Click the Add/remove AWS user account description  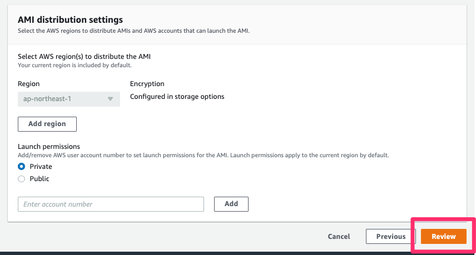[204, 155]
